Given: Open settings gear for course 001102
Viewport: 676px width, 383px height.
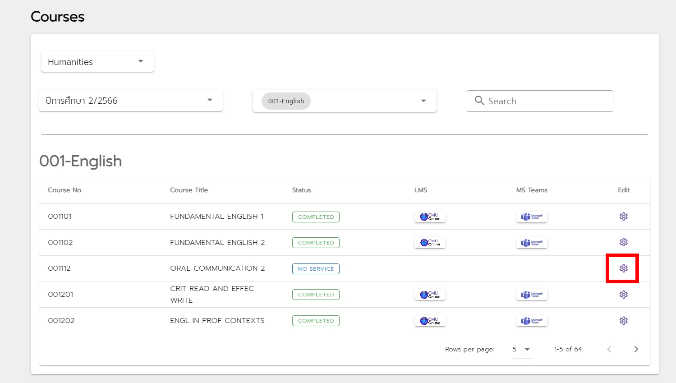Looking at the screenshot, I should 623,242.
